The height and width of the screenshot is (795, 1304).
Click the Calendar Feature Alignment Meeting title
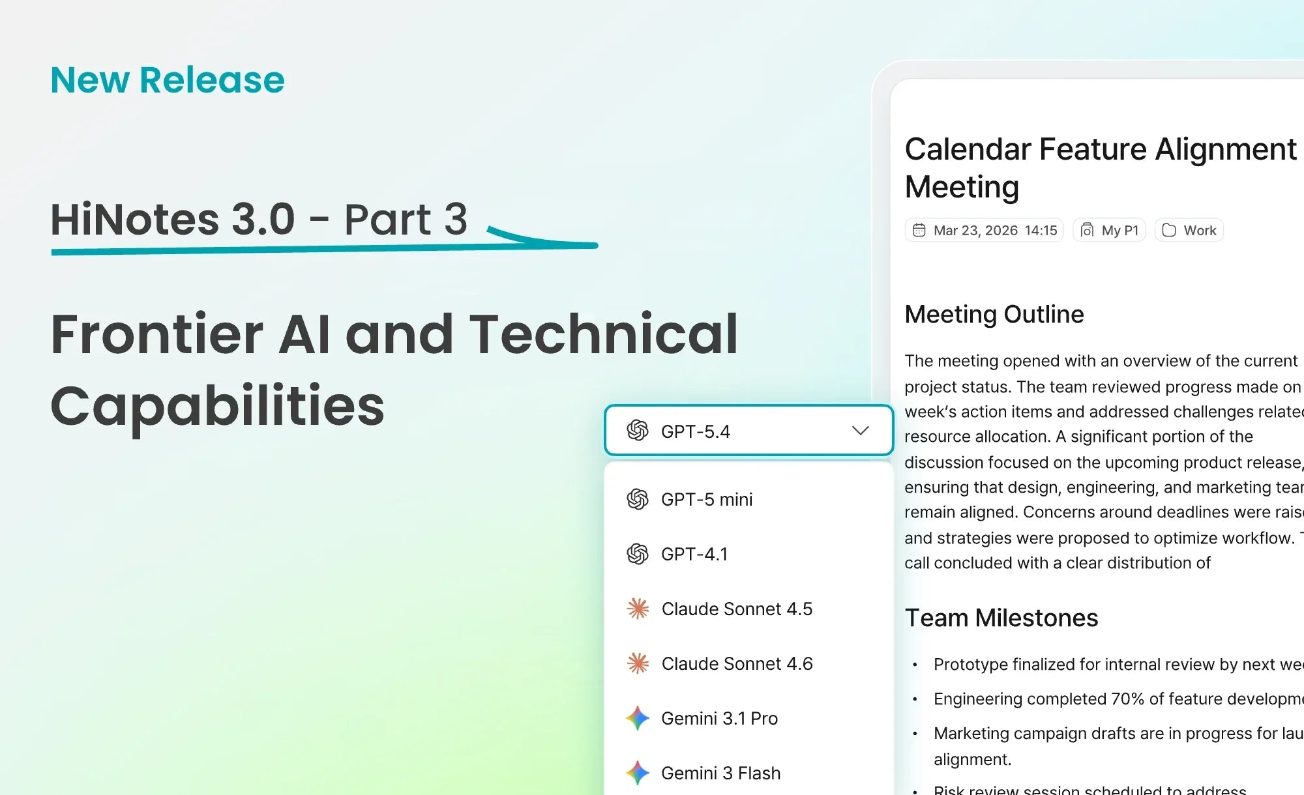point(1101,167)
